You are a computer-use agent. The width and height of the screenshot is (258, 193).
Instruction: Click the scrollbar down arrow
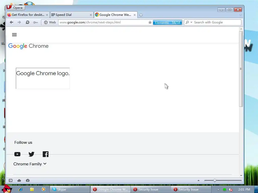[x=241, y=176]
